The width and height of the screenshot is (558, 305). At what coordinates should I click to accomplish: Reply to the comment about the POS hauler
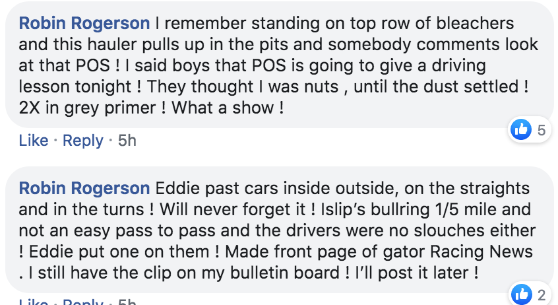83,141
